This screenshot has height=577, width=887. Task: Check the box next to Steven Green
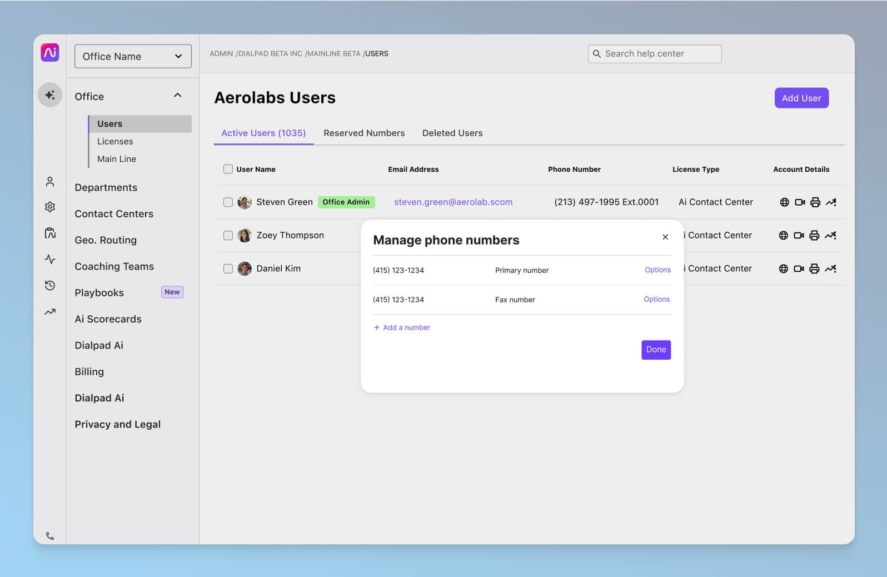(x=228, y=202)
